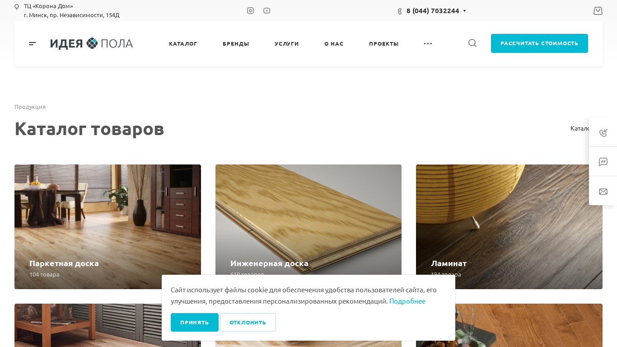Open the Паркетная доска category tile
The width and height of the screenshot is (617, 347).
(x=108, y=227)
